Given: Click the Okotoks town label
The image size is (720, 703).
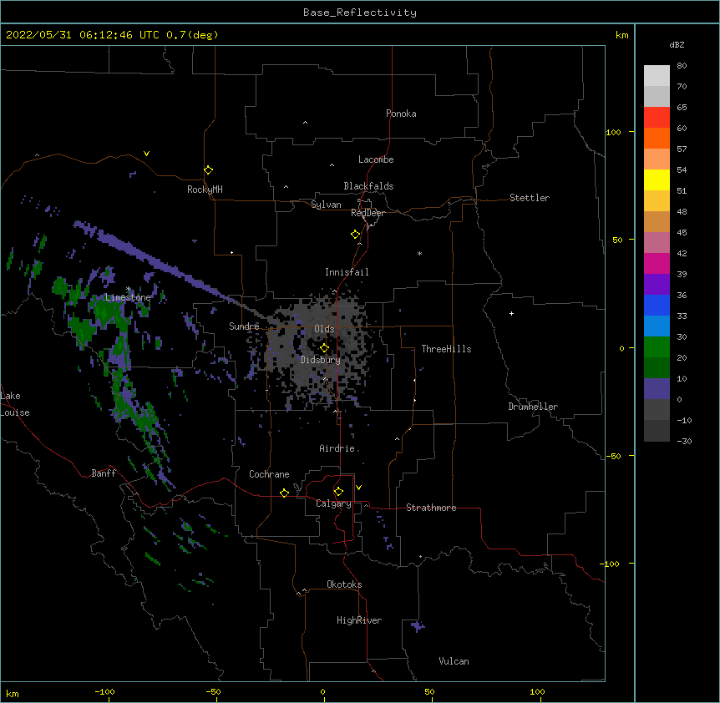Looking at the screenshot, I should tap(344, 584).
